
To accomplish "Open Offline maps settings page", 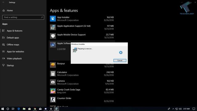I will tap(13, 44).
